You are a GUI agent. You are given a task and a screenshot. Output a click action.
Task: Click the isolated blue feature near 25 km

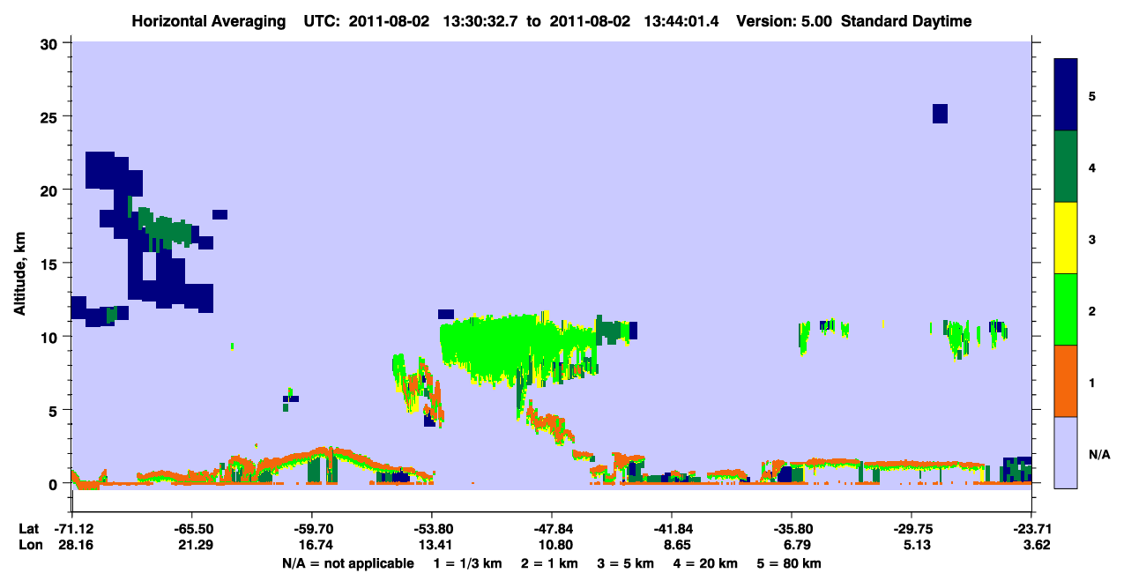coord(940,114)
